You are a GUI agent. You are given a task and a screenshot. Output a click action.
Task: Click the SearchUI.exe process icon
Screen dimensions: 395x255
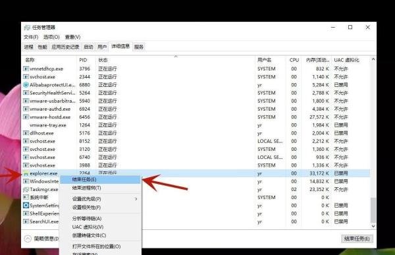coord(26,221)
